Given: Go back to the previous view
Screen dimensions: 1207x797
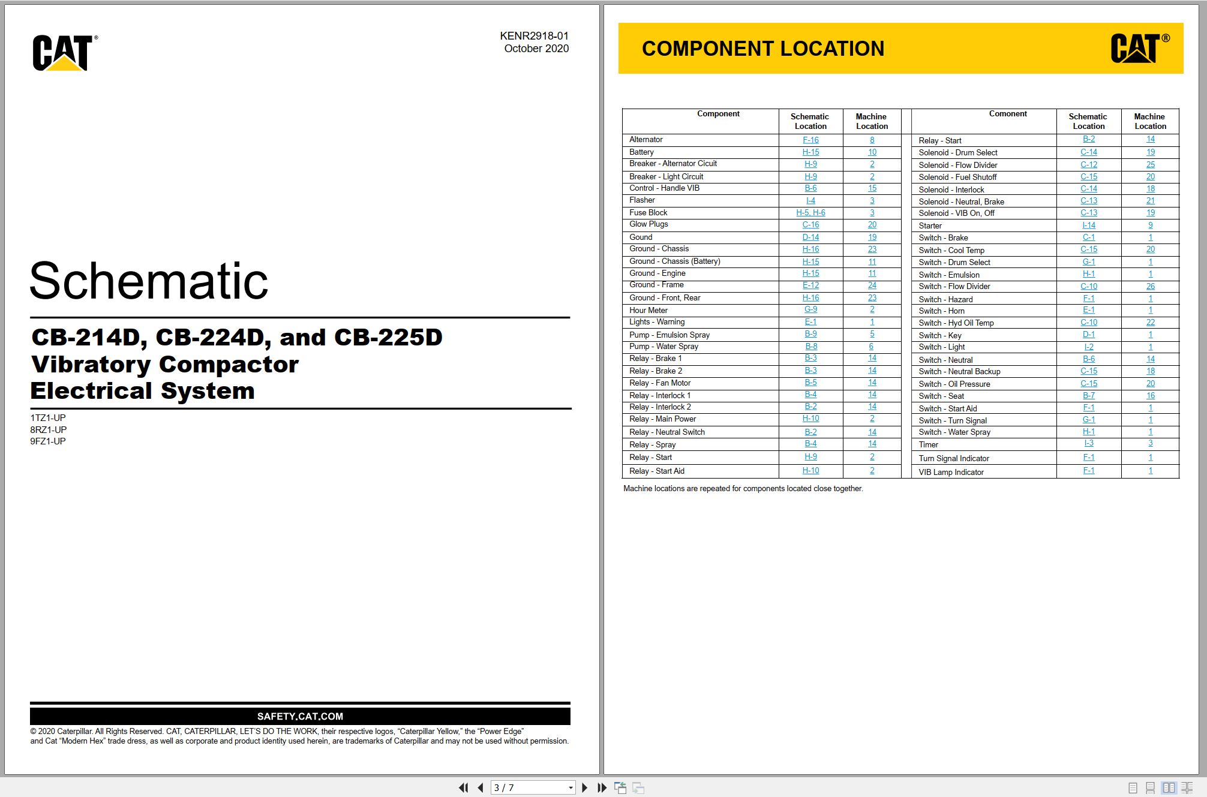Looking at the screenshot, I should pyautogui.click(x=620, y=787).
